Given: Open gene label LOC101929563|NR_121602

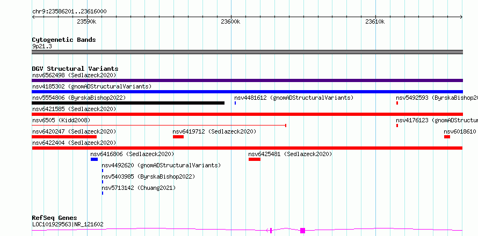Looking at the screenshot, I should point(68,224).
